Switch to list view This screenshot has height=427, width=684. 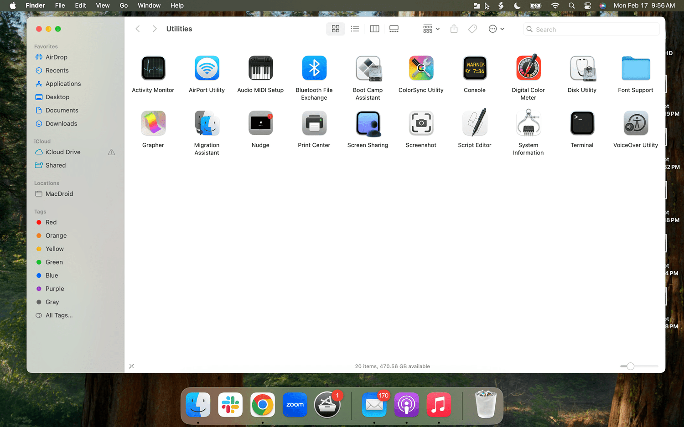pos(355,29)
